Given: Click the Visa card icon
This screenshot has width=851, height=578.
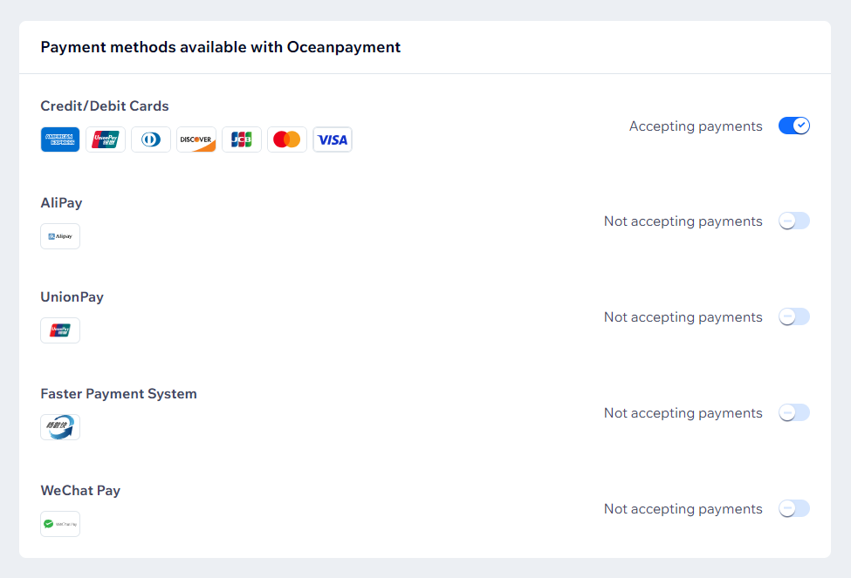Looking at the screenshot, I should 333,139.
